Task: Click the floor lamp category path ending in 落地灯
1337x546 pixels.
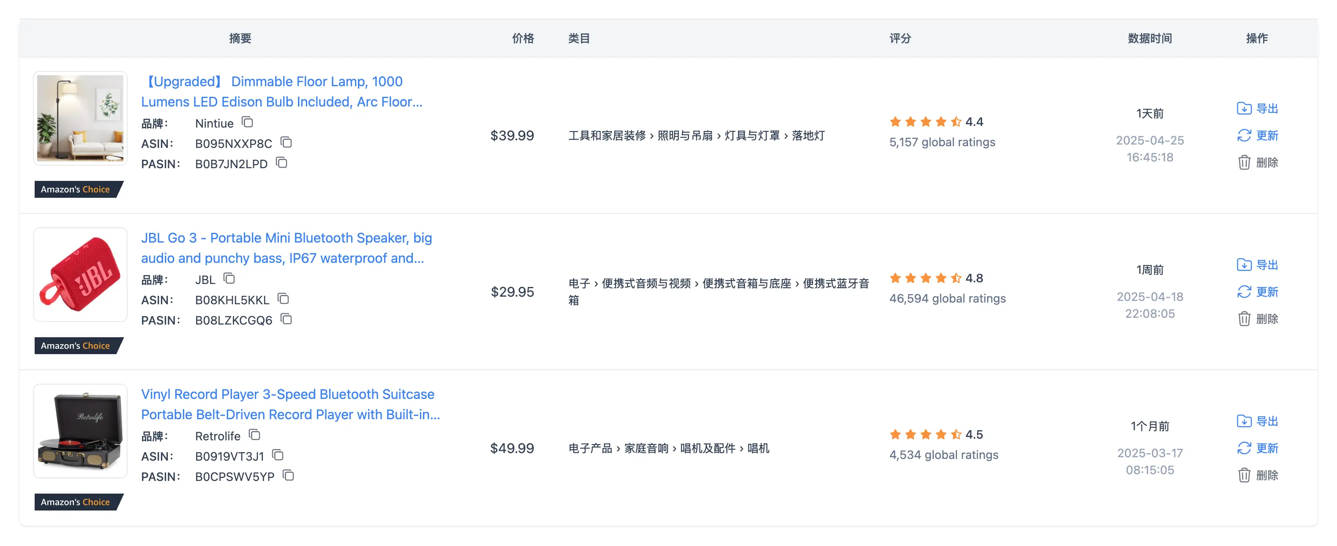Action: (x=696, y=136)
